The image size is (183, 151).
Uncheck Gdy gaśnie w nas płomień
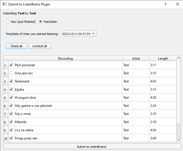point(11,105)
